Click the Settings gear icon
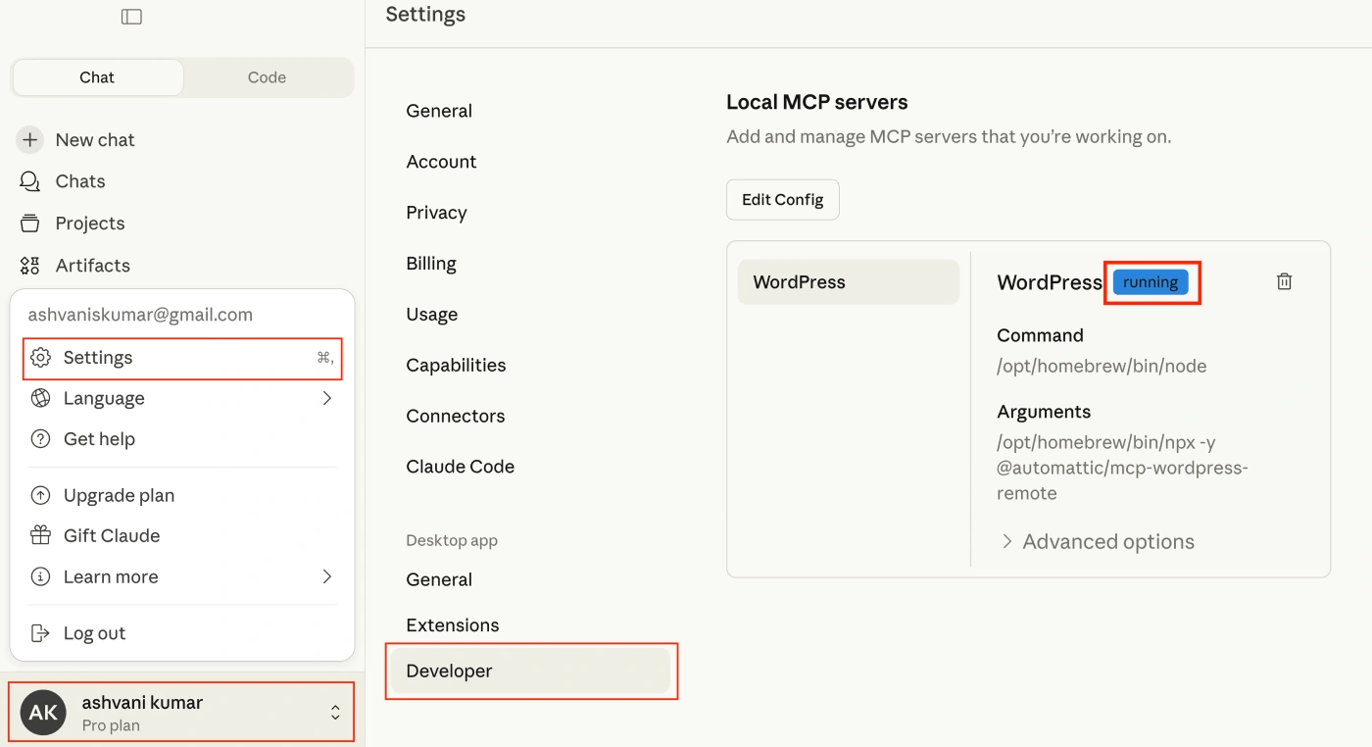Screen dimensions: 1372x747 (40, 358)
